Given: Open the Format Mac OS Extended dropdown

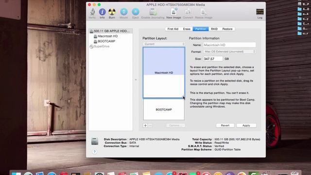Looking at the screenshot, I should pyautogui.click(x=230, y=52).
